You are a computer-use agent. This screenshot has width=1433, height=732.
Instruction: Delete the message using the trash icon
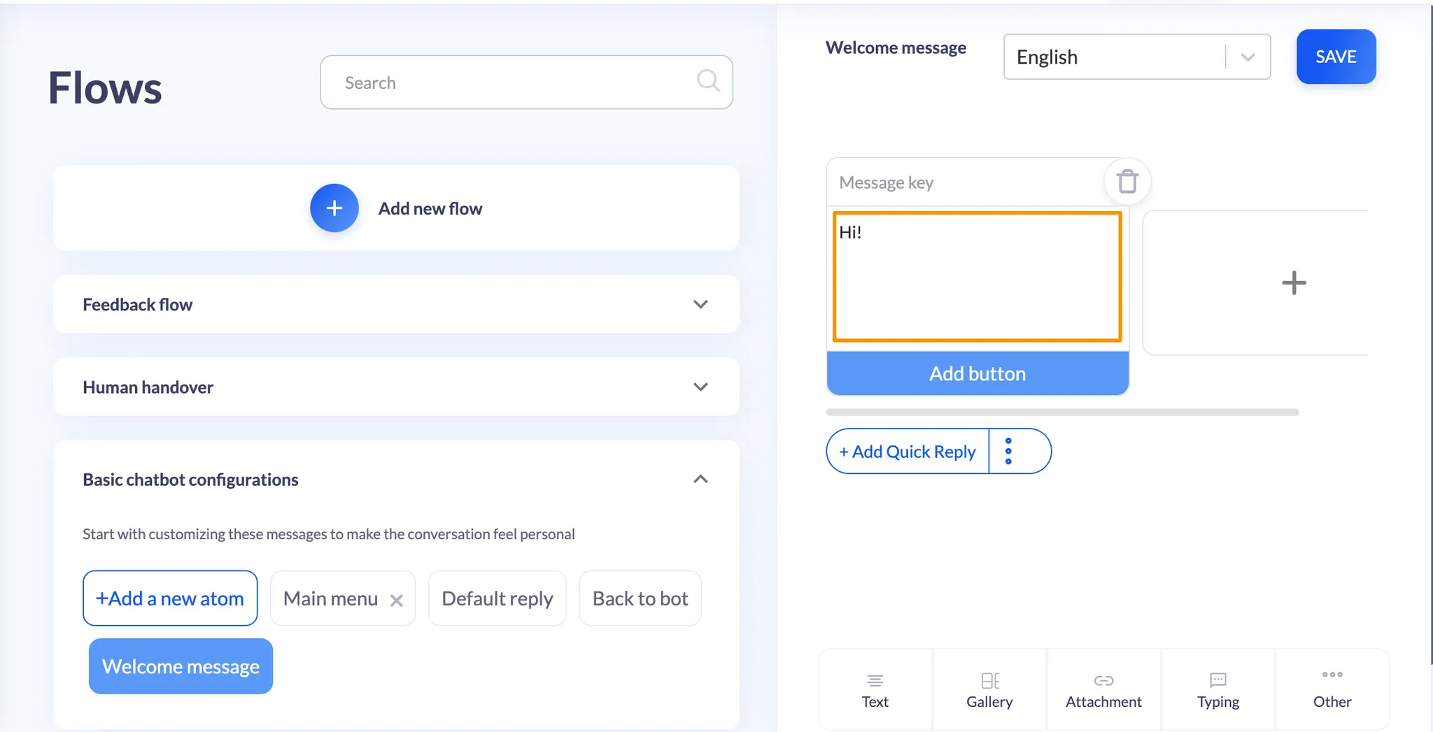(x=1127, y=182)
